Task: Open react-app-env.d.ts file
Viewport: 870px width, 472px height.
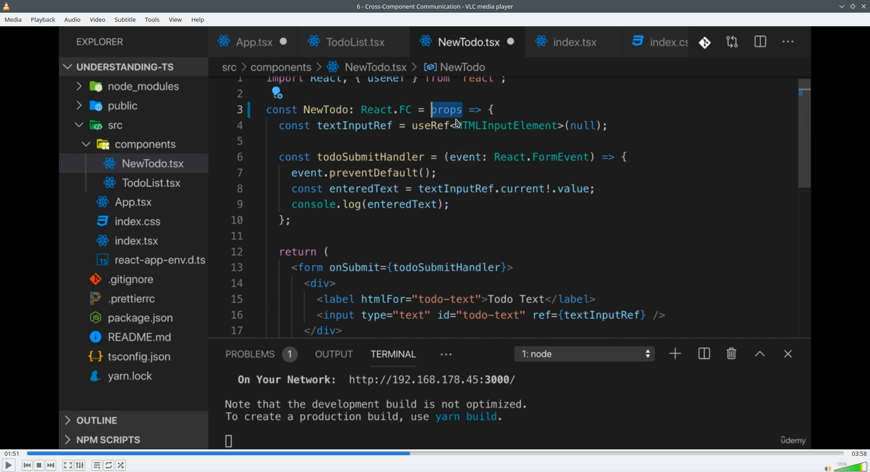Action: pyautogui.click(x=133, y=260)
